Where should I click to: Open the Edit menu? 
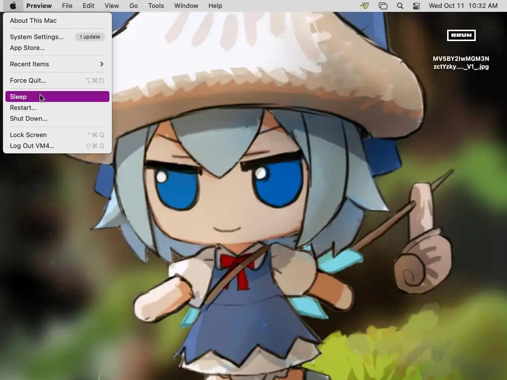(88, 6)
